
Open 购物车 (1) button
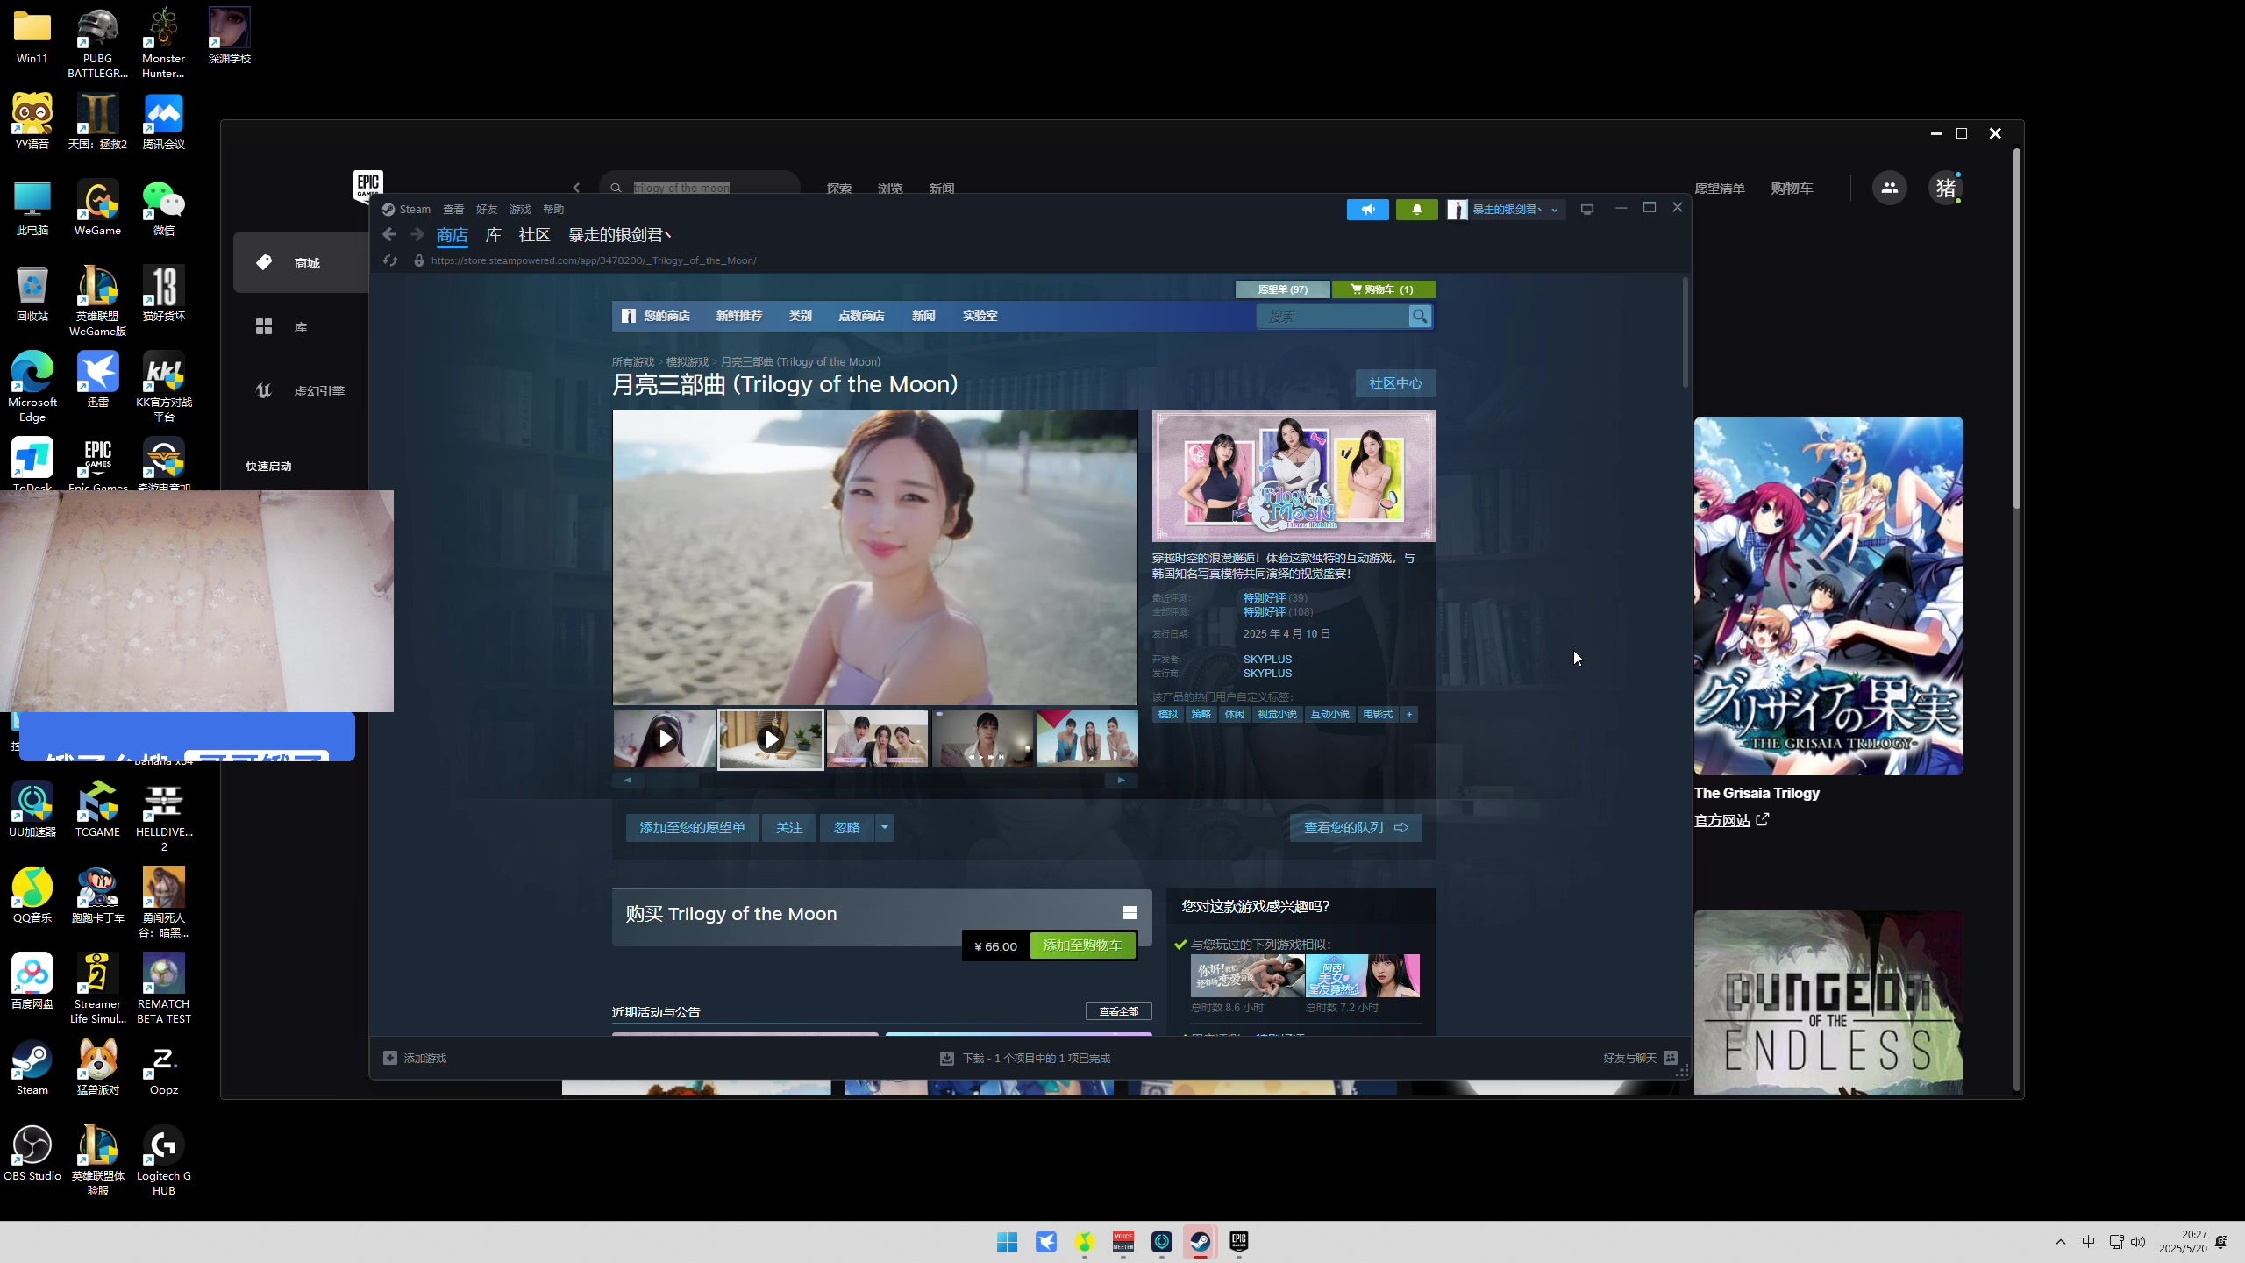1383,289
